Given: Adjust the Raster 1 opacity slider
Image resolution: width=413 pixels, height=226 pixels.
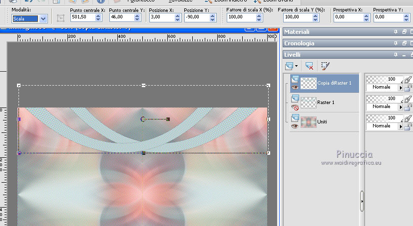Looking at the screenshot, I should 385,99.
